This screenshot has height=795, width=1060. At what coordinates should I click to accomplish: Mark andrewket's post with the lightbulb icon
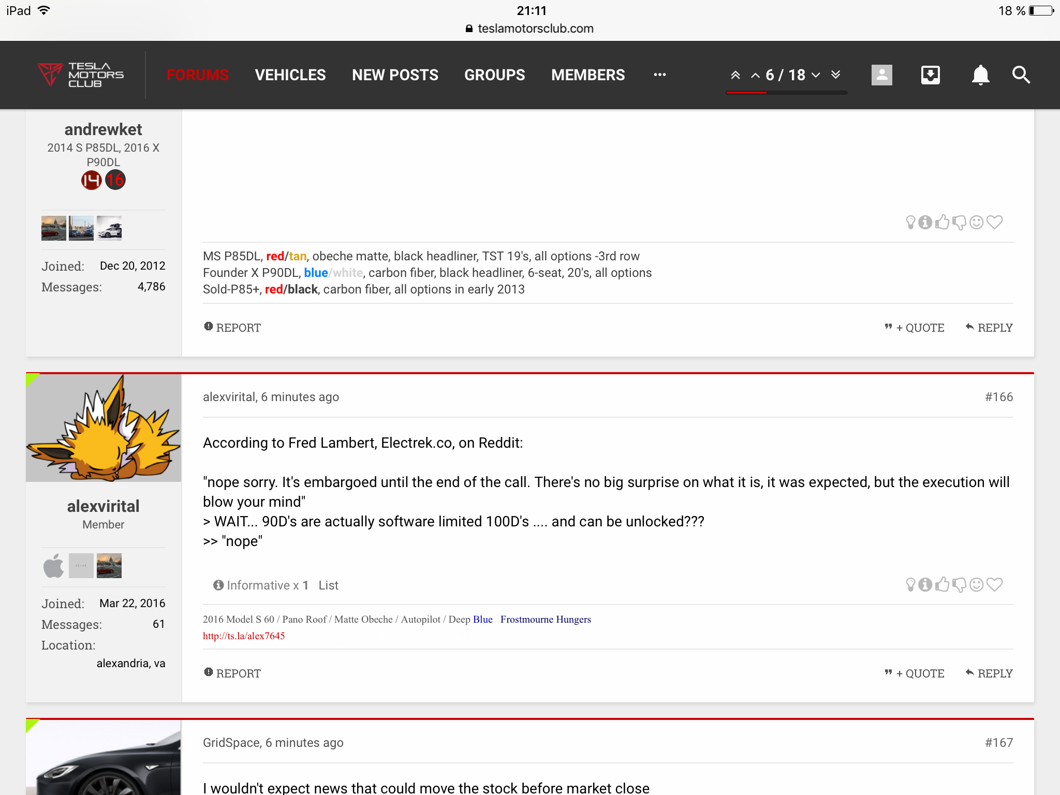point(910,222)
